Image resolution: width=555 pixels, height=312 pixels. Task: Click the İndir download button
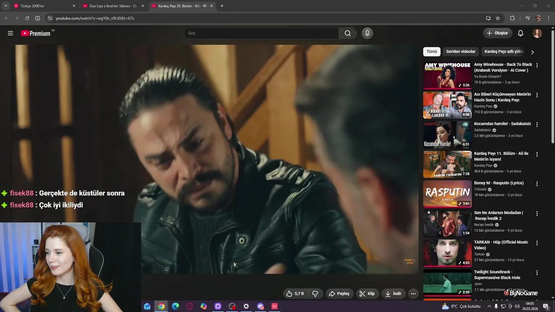pos(393,294)
